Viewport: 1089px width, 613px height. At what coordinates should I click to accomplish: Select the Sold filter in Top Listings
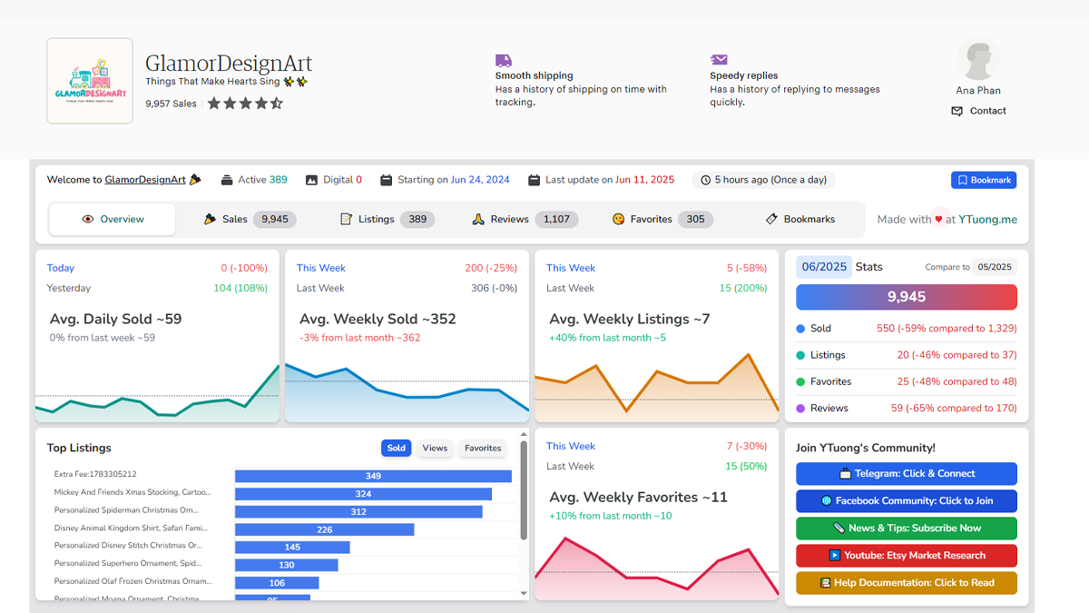click(397, 448)
